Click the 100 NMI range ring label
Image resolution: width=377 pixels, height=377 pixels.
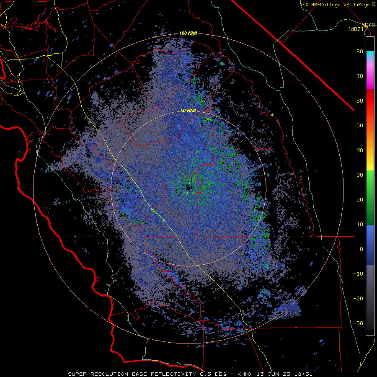(x=188, y=33)
